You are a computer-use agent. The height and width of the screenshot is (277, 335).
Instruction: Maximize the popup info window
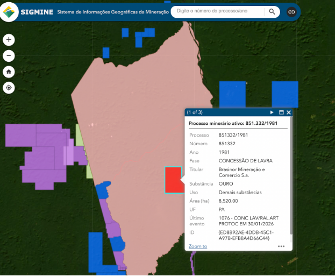[x=281, y=112]
